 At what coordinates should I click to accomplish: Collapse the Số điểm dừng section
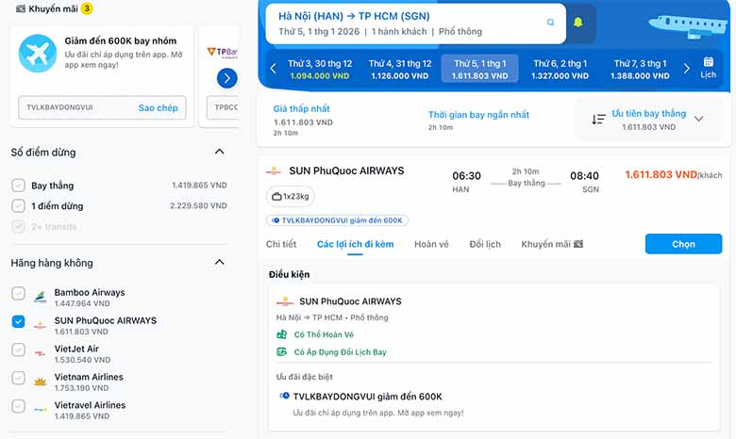(x=219, y=152)
